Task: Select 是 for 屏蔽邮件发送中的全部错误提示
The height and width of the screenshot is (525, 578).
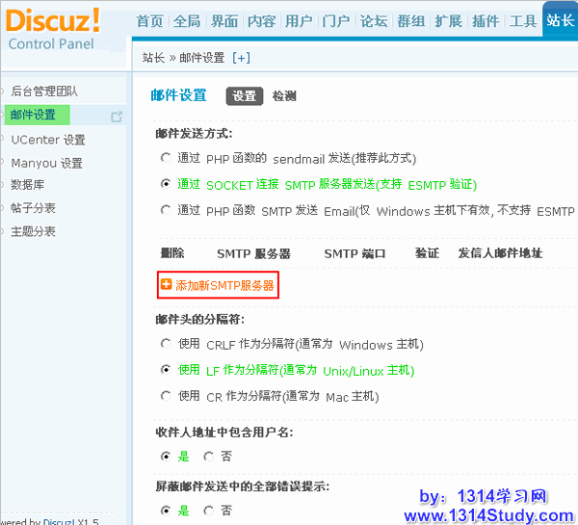Action: pos(166,510)
